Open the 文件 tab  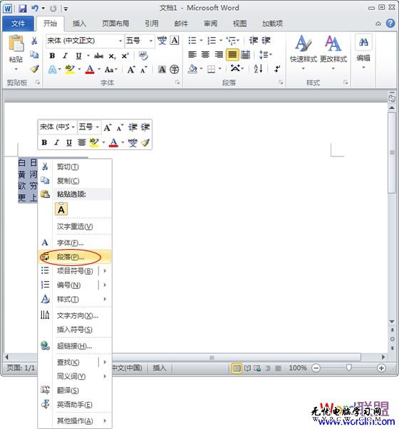click(x=18, y=23)
